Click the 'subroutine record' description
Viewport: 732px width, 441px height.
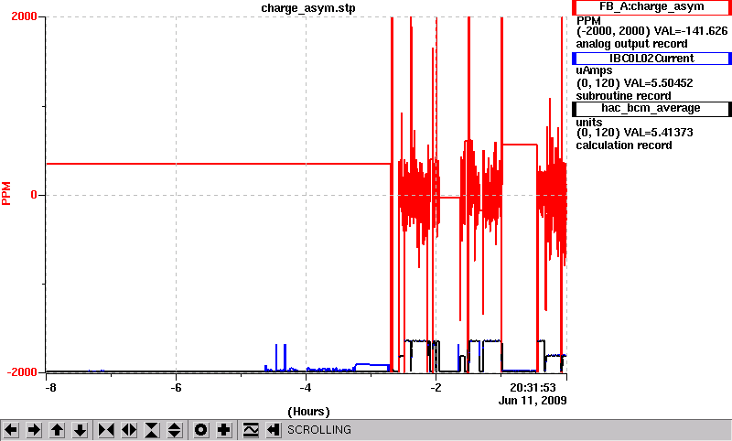pos(623,96)
